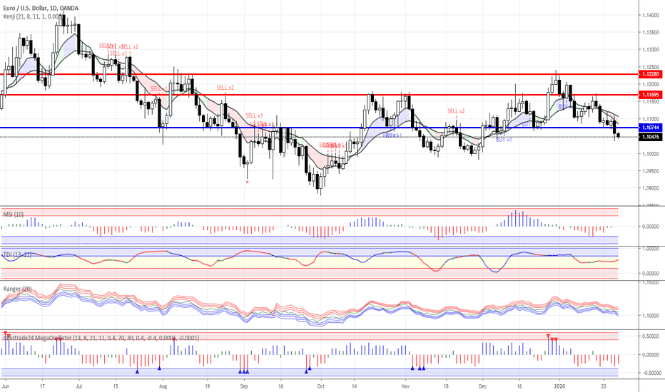Screen dimensions: 665x392
Task: Click the red down-arrow triangles before 2020
Action: pos(552,339)
